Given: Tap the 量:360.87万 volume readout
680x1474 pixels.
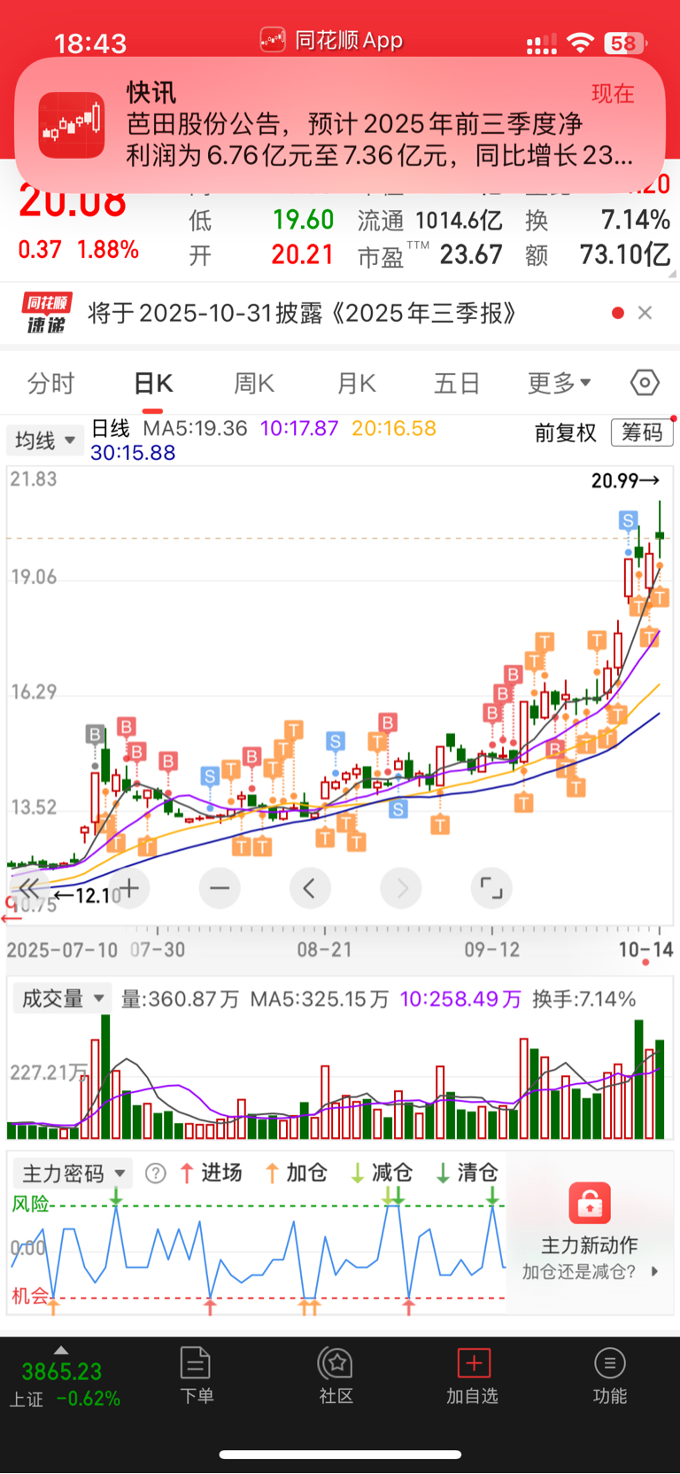Looking at the screenshot, I should pyautogui.click(x=180, y=1000).
